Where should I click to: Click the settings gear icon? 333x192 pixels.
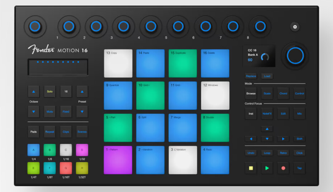[x=295, y=27]
